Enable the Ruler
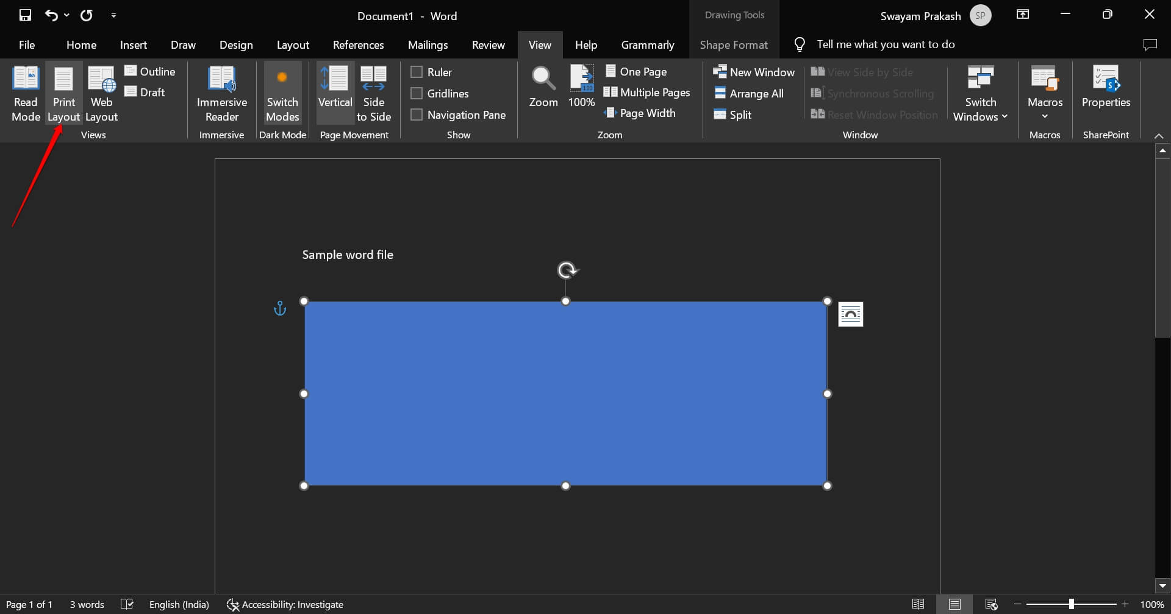Screen dimensions: 1171x614 click(x=431, y=71)
